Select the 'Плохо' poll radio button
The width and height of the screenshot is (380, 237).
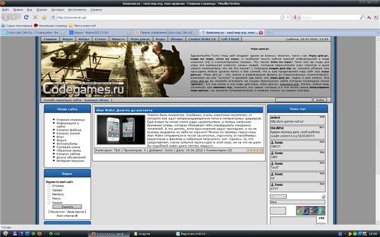49,198
